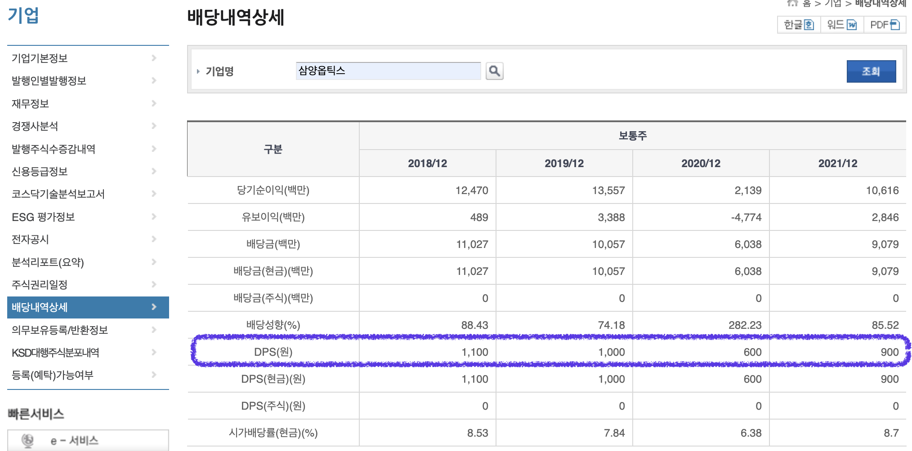Click the 기업 breadcrumb link
Viewport: 912px width, 451px height.
833,3
